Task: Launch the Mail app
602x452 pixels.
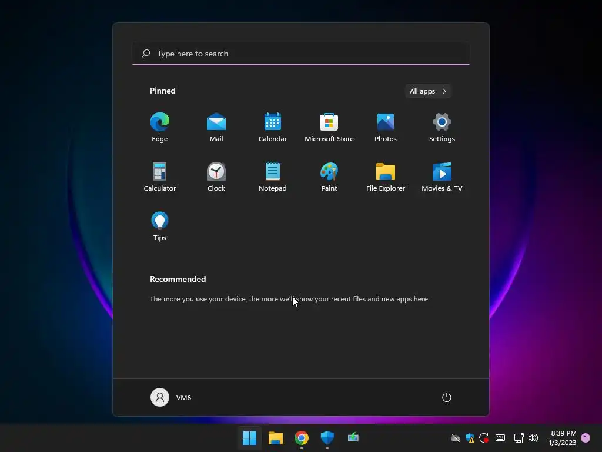Action: 216,127
